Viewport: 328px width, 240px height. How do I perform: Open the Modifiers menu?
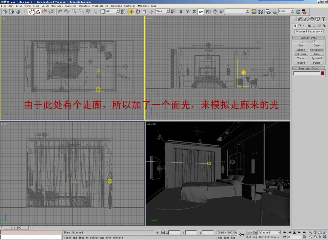(57, 6)
